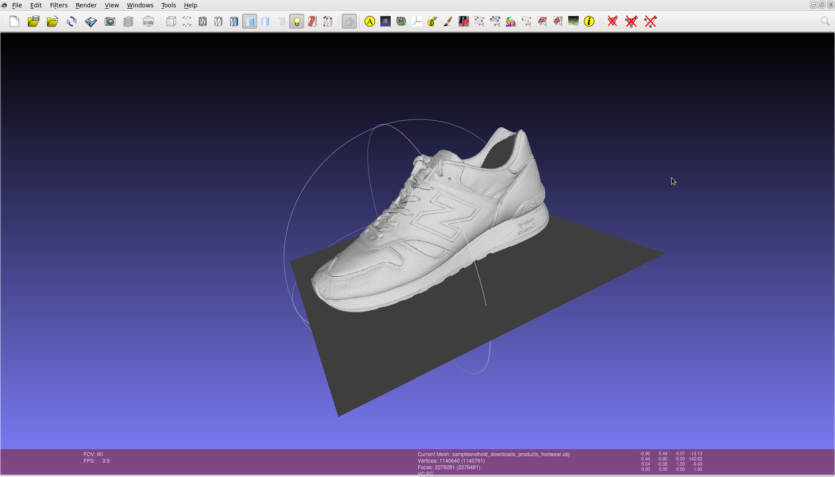Toggle the light bulb lighting
This screenshot has height=477, width=835.
click(x=297, y=21)
